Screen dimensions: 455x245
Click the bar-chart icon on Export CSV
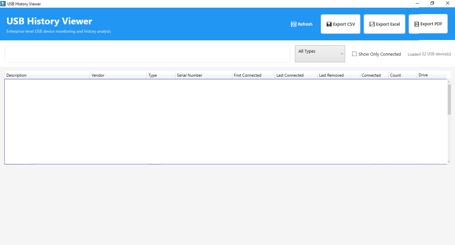[329, 24]
